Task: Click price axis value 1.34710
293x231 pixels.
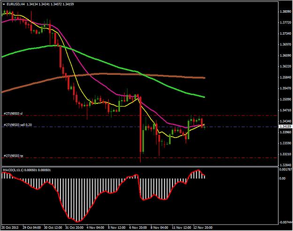Action: click(x=285, y=110)
